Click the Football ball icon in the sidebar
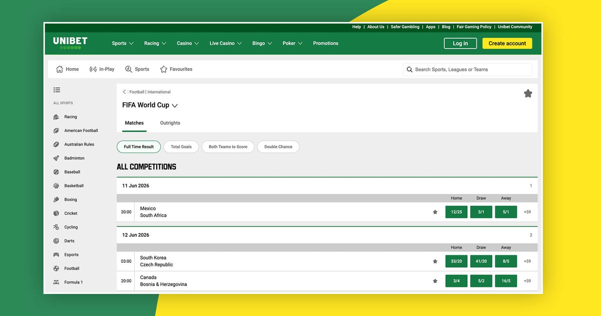601x316 pixels. [x=56, y=268]
